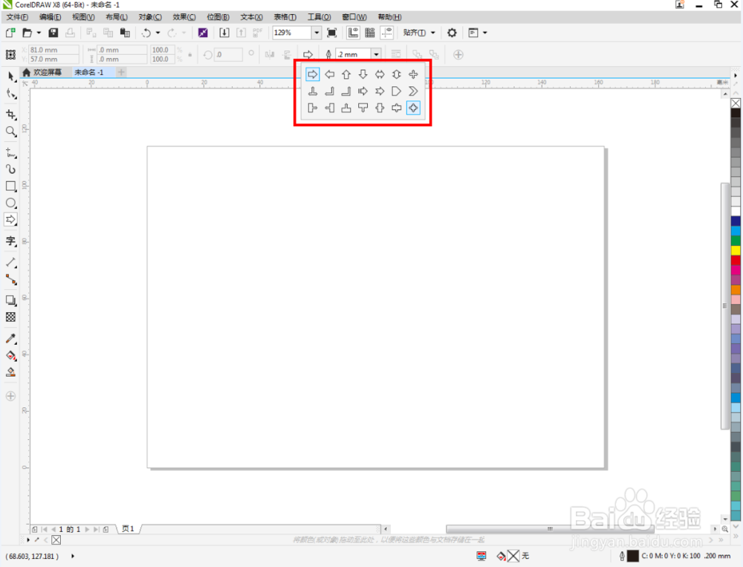Screen dimensions: 743x567
Task: Open the zoom level dropdown
Action: tap(317, 33)
